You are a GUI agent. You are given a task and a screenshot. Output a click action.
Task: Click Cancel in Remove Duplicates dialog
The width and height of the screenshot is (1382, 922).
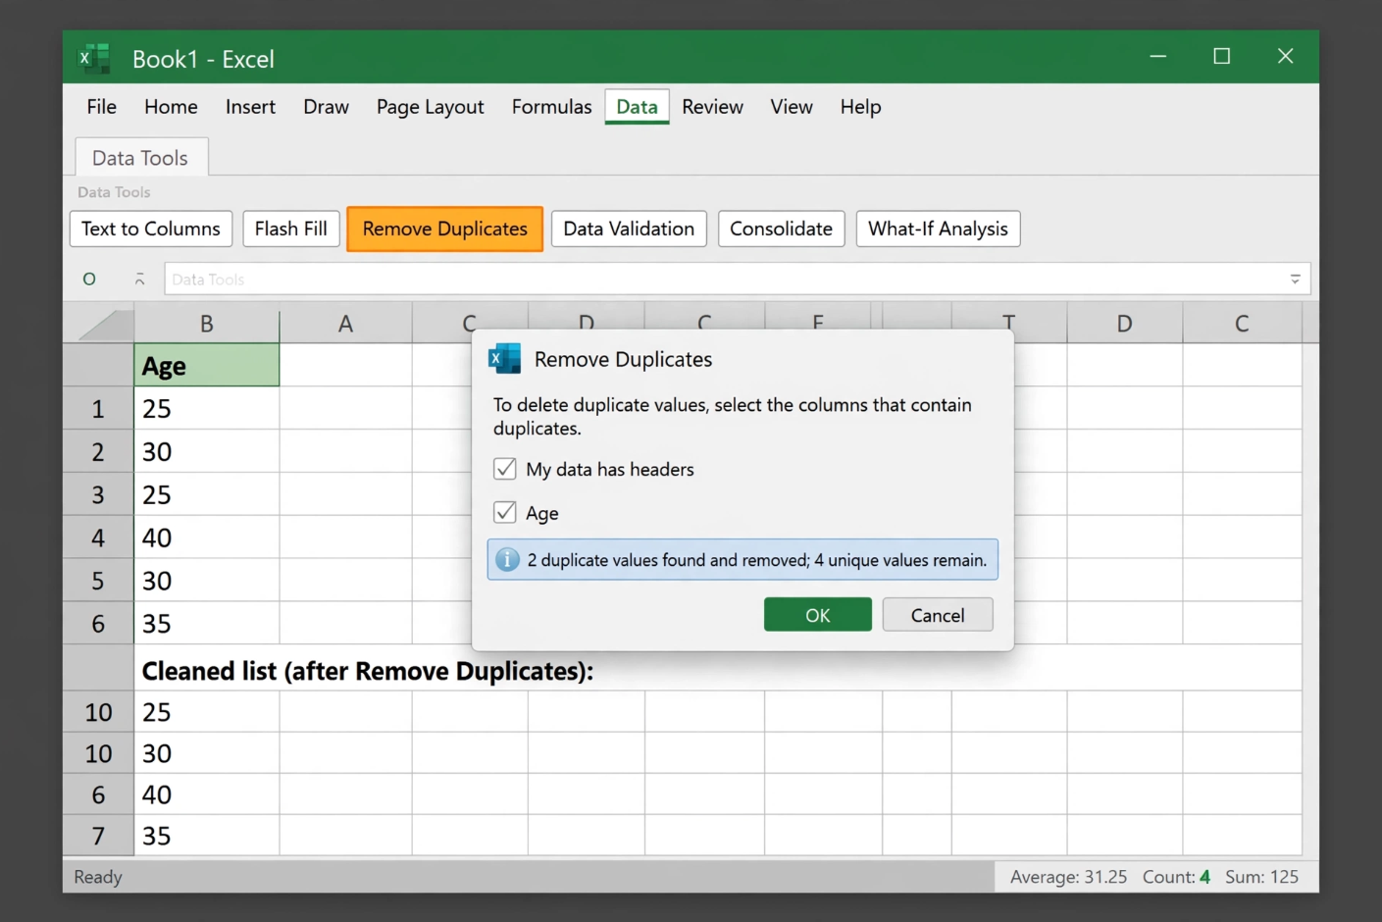click(938, 615)
